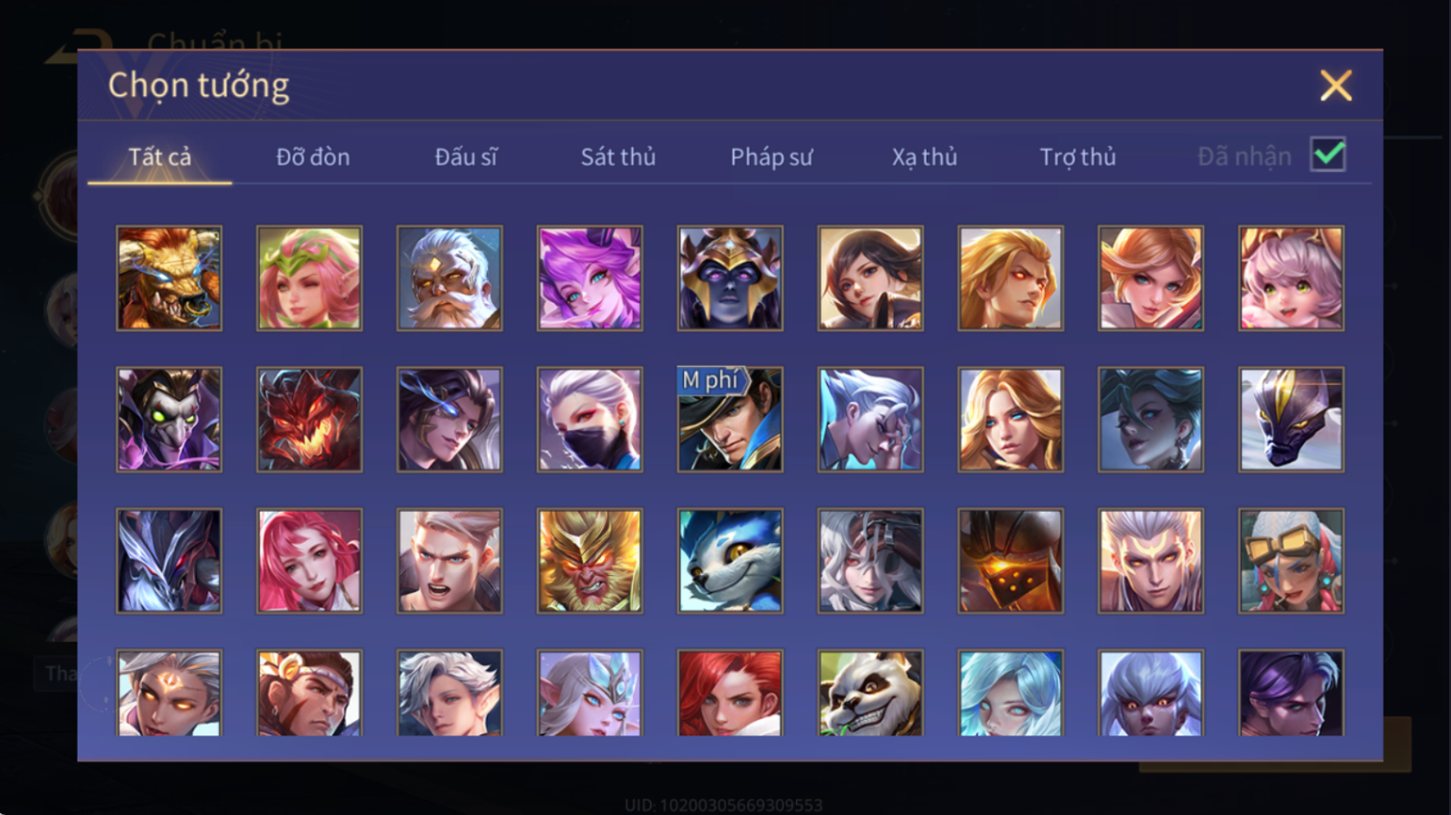
Task: Pick the white-bearded old man hero
Action: point(449,278)
